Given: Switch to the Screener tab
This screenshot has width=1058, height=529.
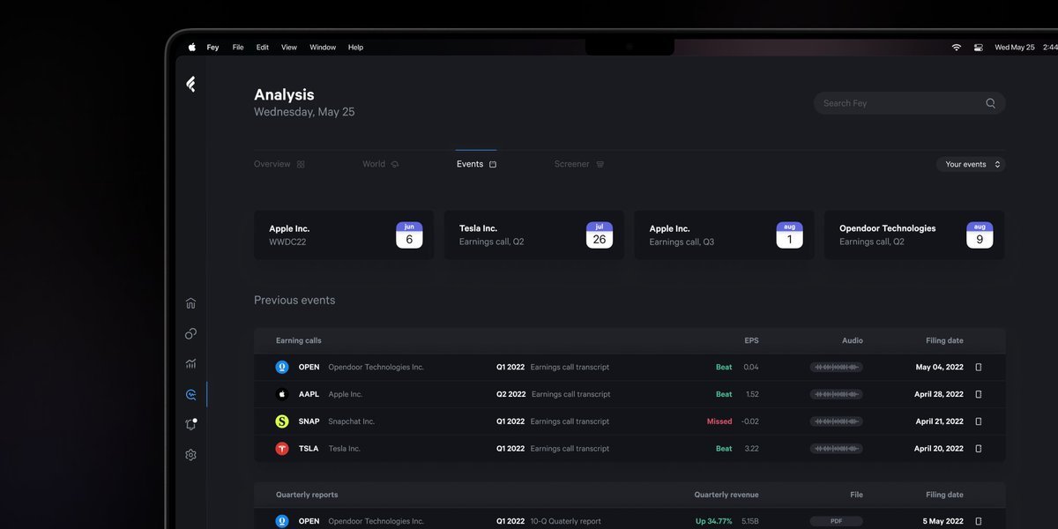Looking at the screenshot, I should click(x=579, y=164).
